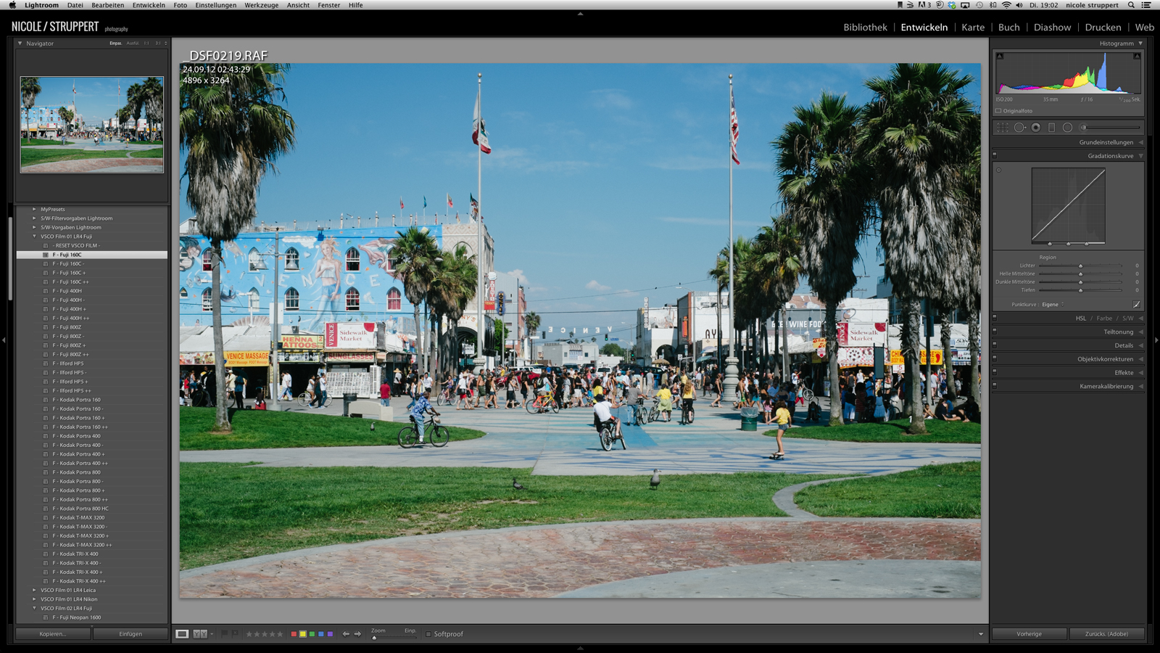The width and height of the screenshot is (1160, 653).
Task: Click the Einfügen button
Action: tap(130, 634)
